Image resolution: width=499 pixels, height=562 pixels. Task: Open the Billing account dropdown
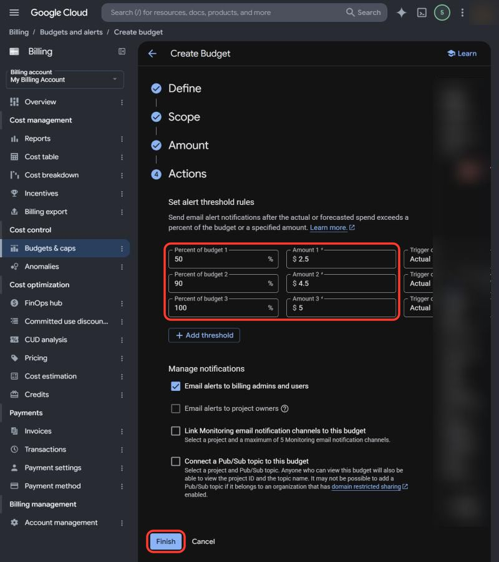point(65,79)
